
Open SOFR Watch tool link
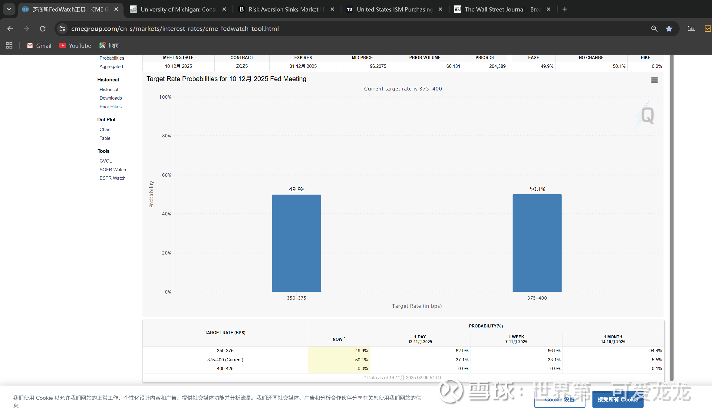coord(113,170)
